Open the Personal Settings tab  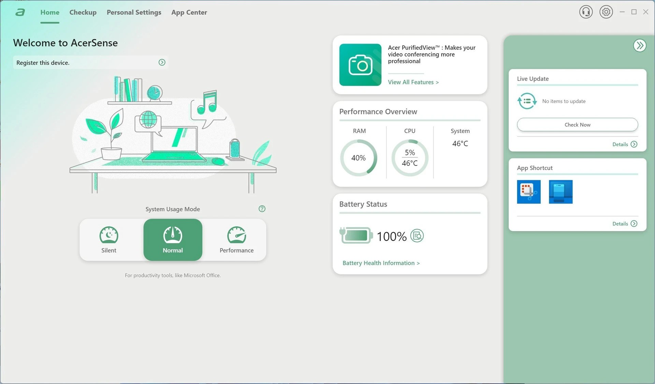[134, 12]
